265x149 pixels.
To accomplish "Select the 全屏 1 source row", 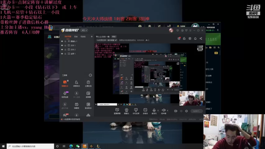I will point(77,54).
